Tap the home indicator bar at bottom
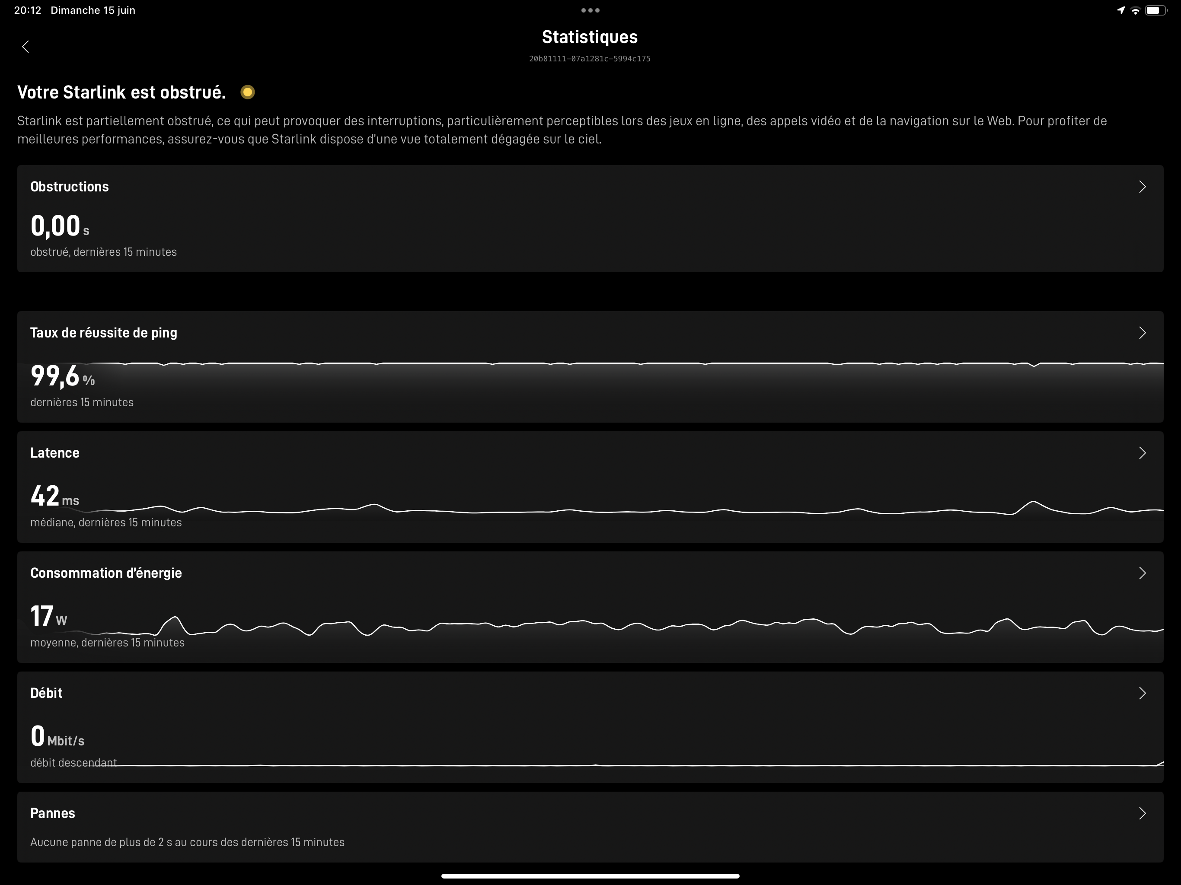 (590, 876)
